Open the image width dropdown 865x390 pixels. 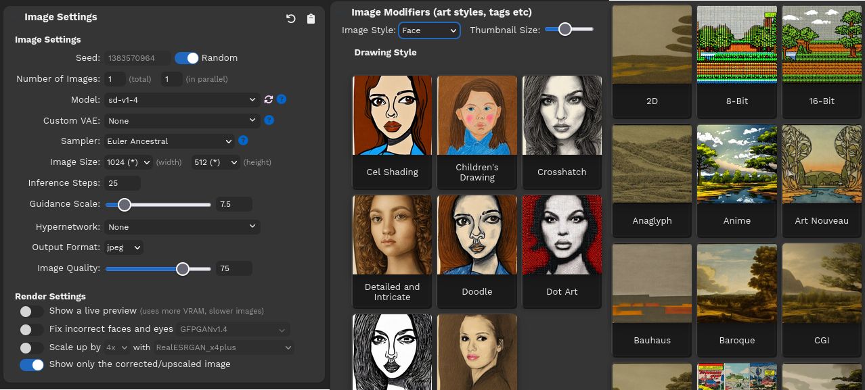(129, 162)
